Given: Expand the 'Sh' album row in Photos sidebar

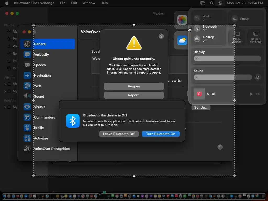Looking at the screenshot, I should (5, 84).
